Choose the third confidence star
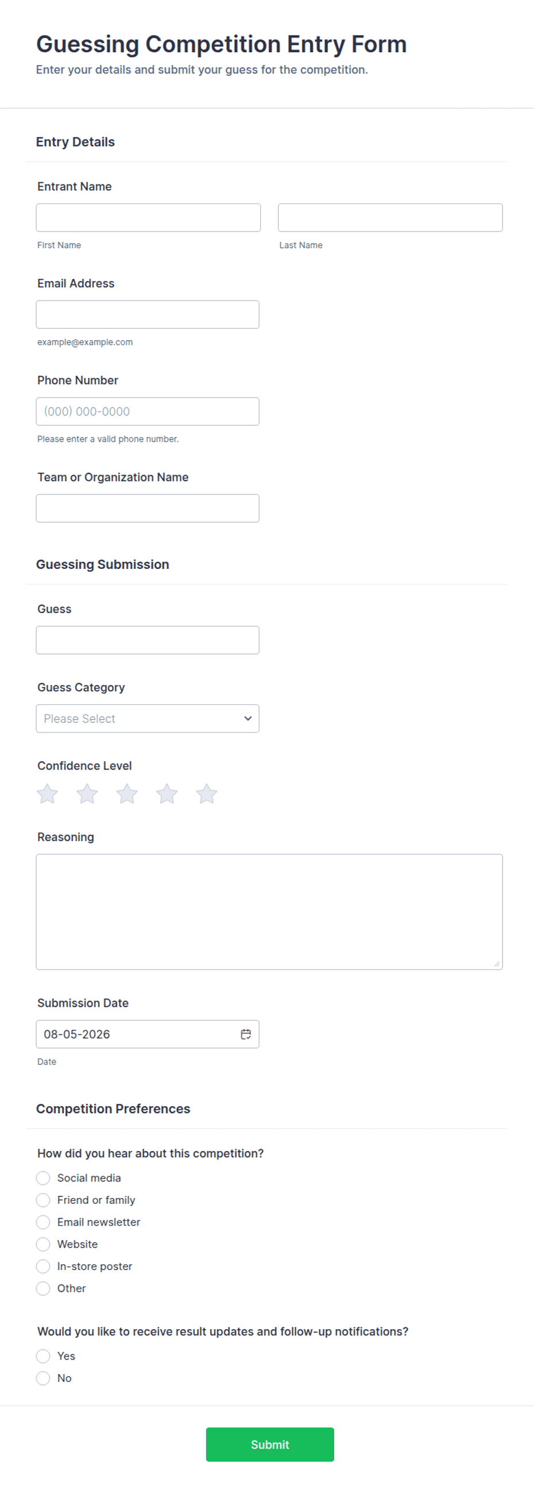Viewport: 534px width, 1490px height. 127,794
